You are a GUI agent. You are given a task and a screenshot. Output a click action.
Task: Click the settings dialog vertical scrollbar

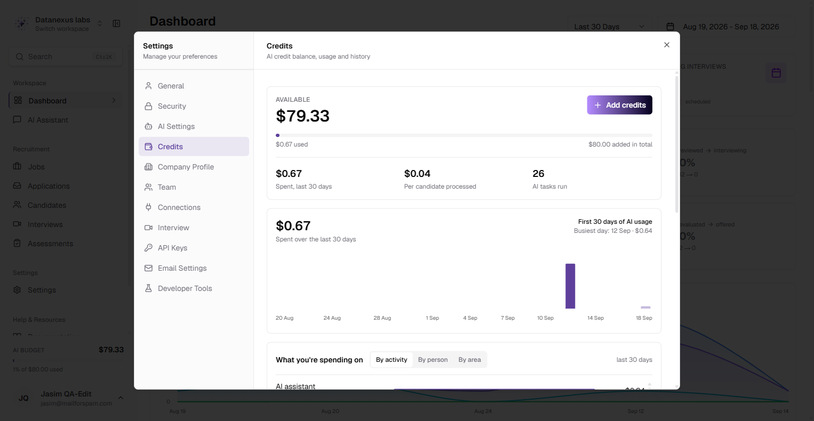[x=677, y=144]
